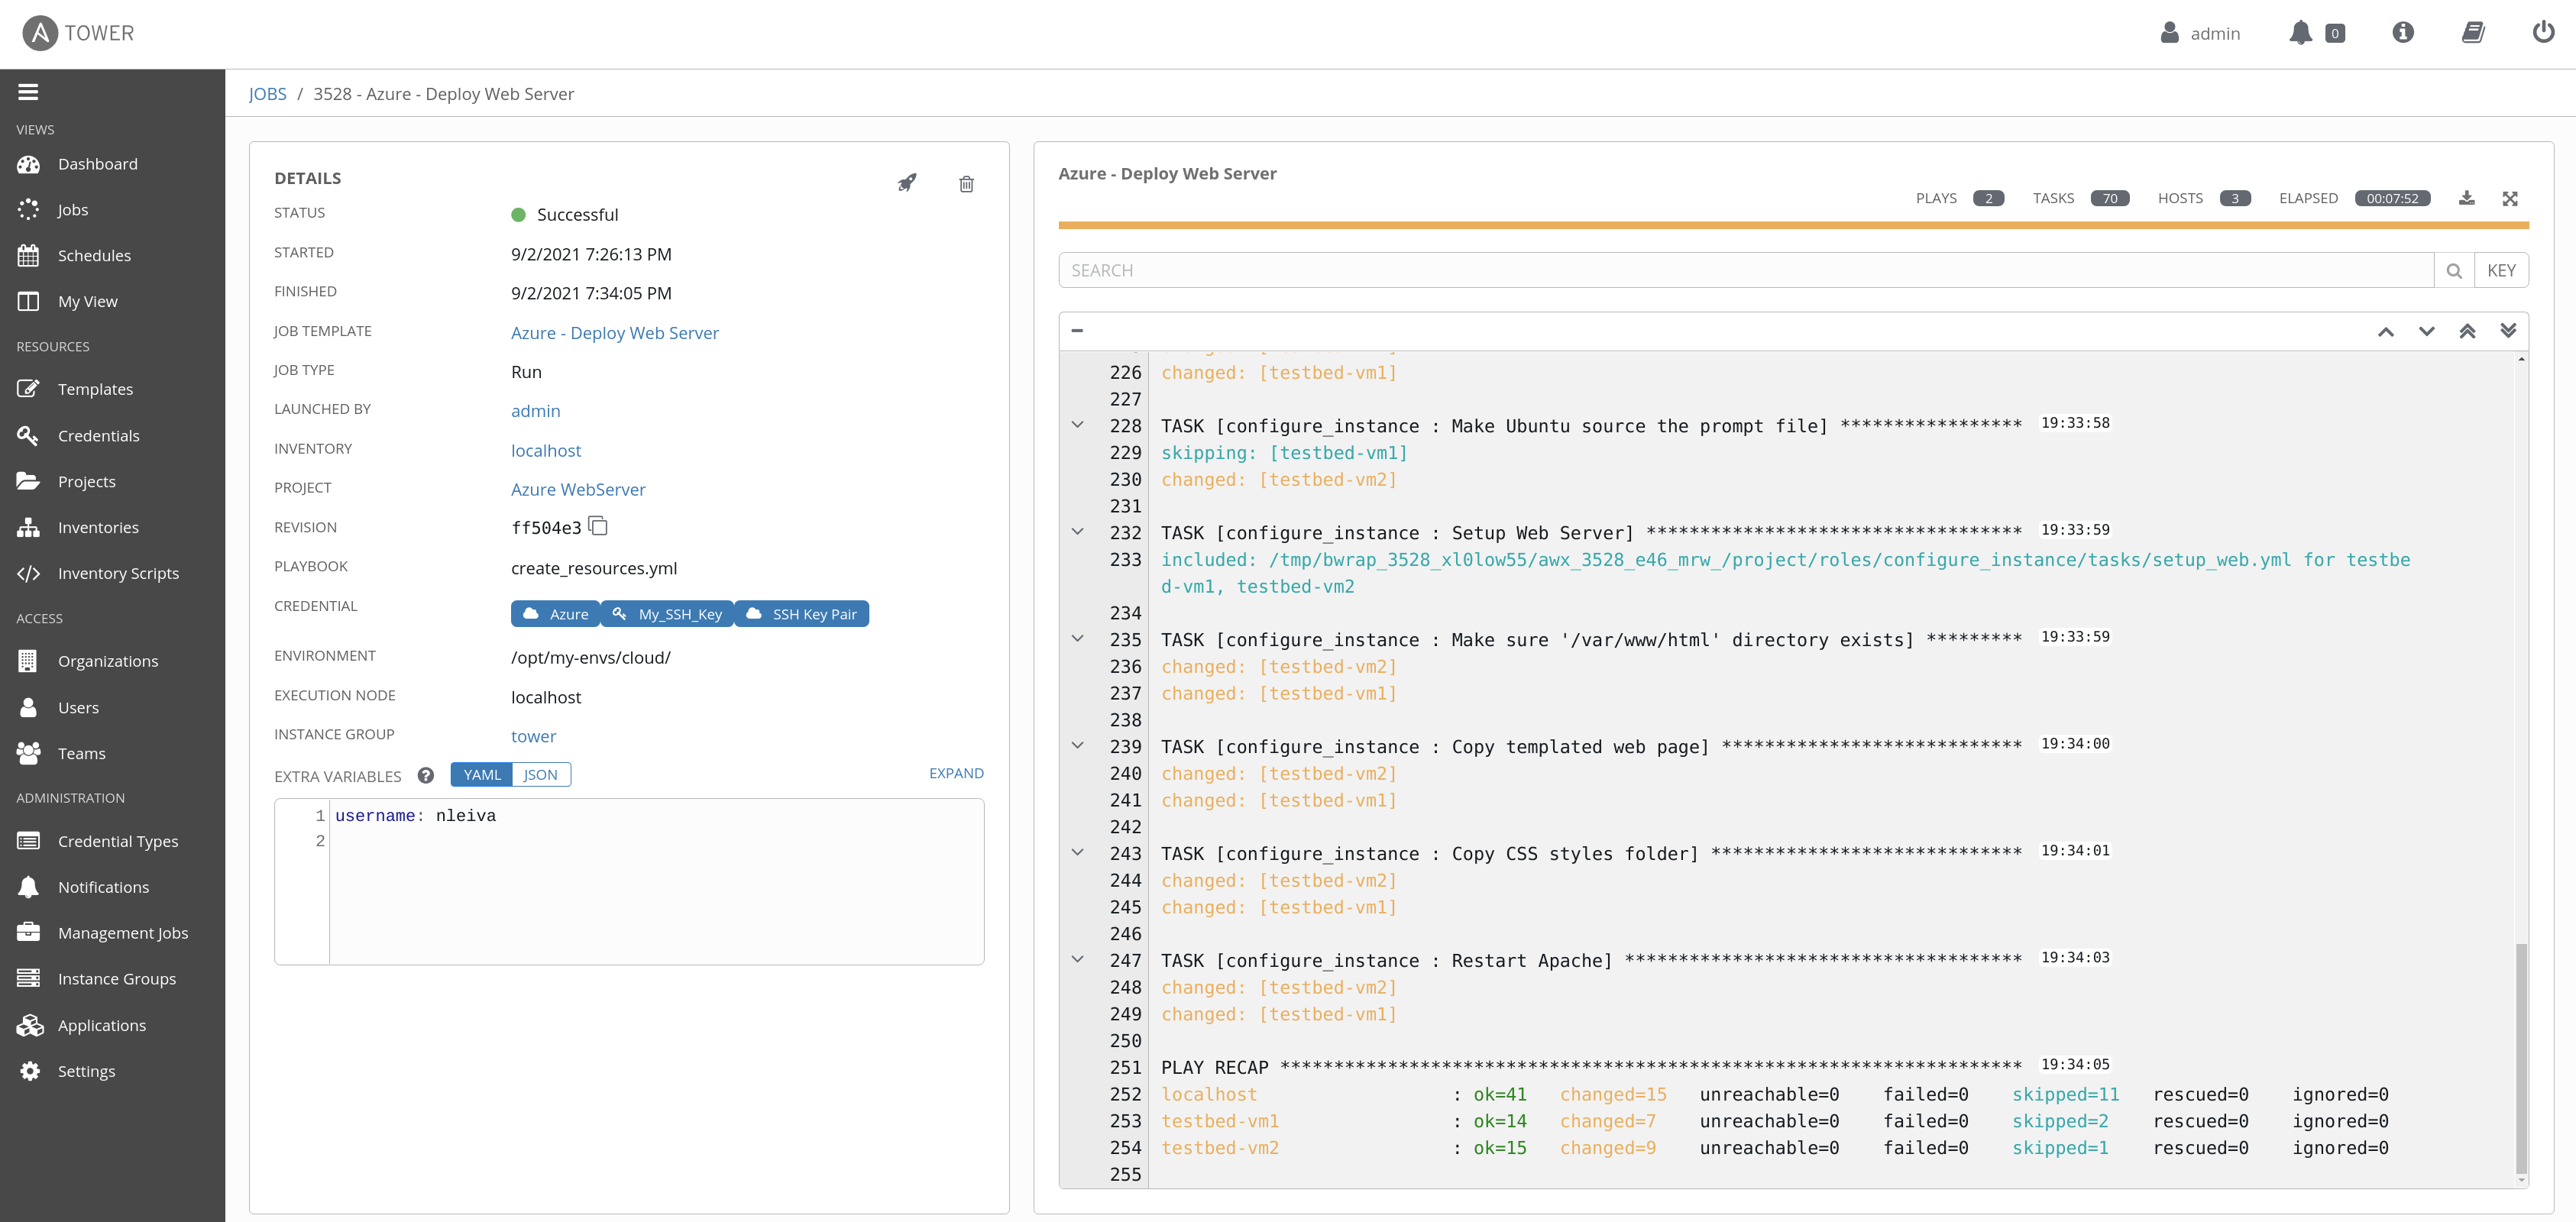Screen dimensions: 2576x1222
Task: Switch extra variables to JSON format
Action: coord(540,775)
